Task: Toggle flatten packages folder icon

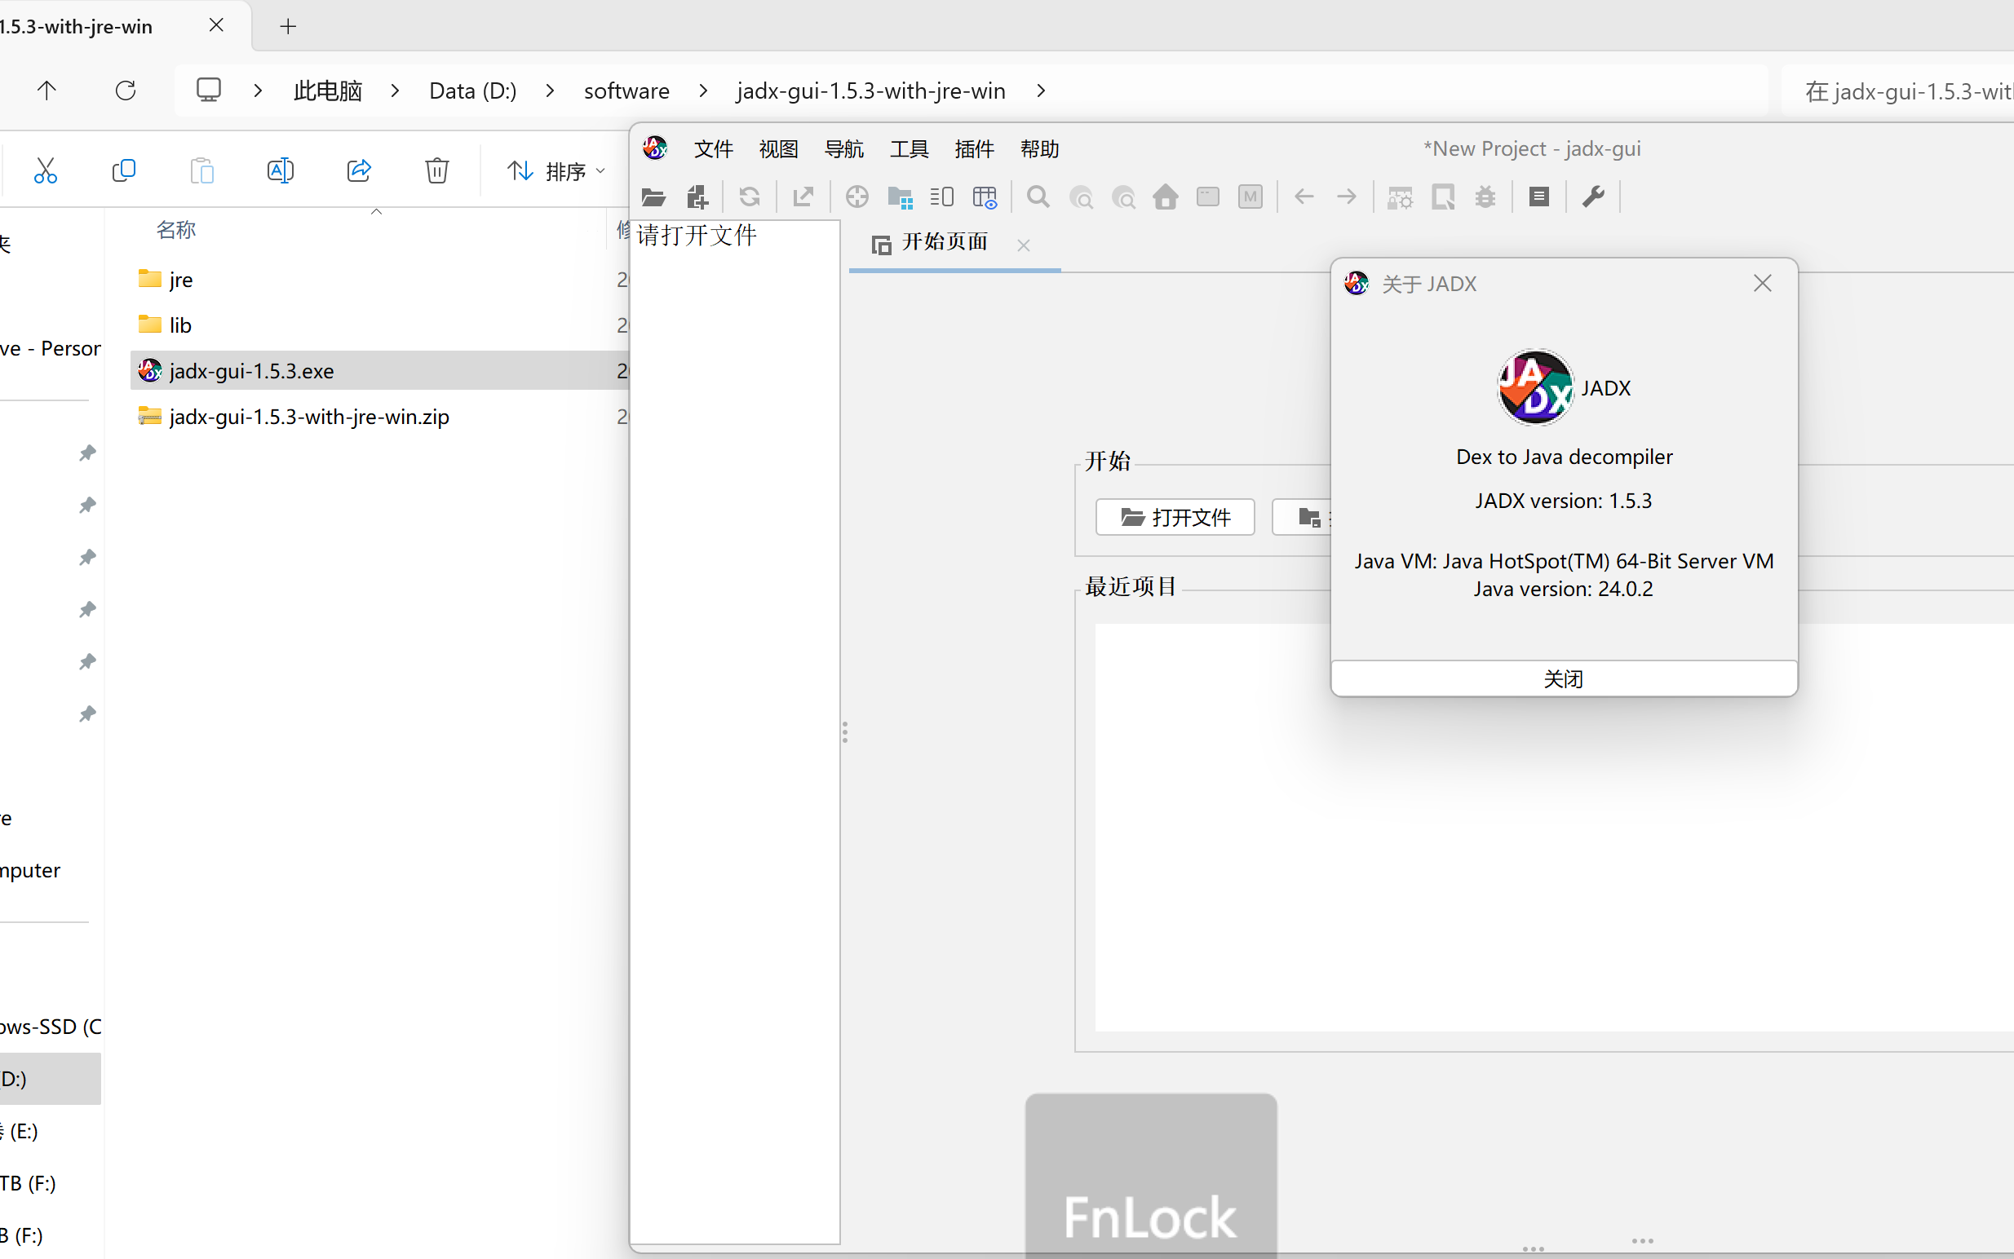Action: pos(900,197)
